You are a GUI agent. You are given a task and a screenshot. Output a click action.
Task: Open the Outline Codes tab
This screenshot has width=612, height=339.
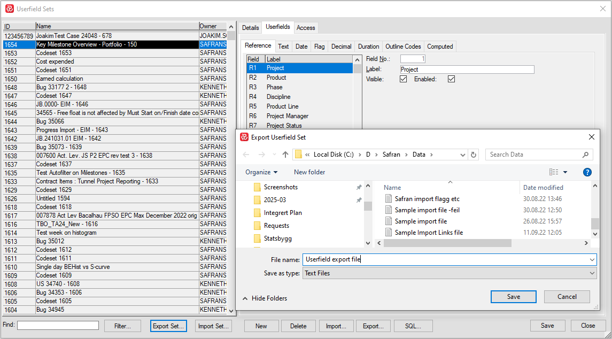403,47
